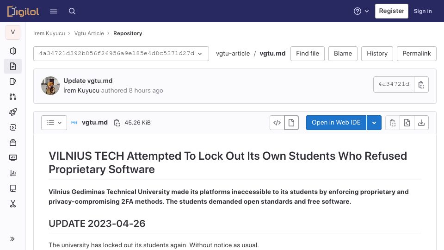Copy the commit SHA to clipboard
Viewport: 444px width, 250px height.
point(421,84)
